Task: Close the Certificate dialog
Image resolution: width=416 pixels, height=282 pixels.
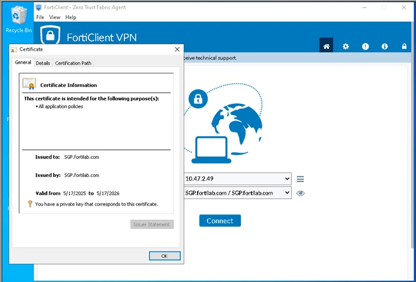Action: coord(177,50)
